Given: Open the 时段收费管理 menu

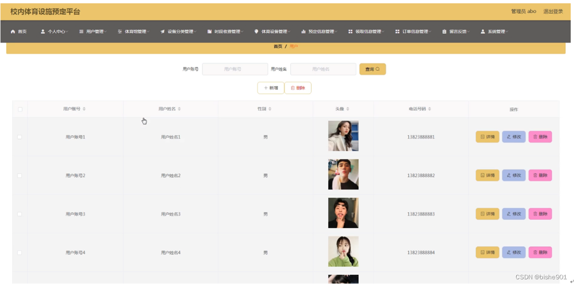Looking at the screenshot, I should click(x=225, y=32).
